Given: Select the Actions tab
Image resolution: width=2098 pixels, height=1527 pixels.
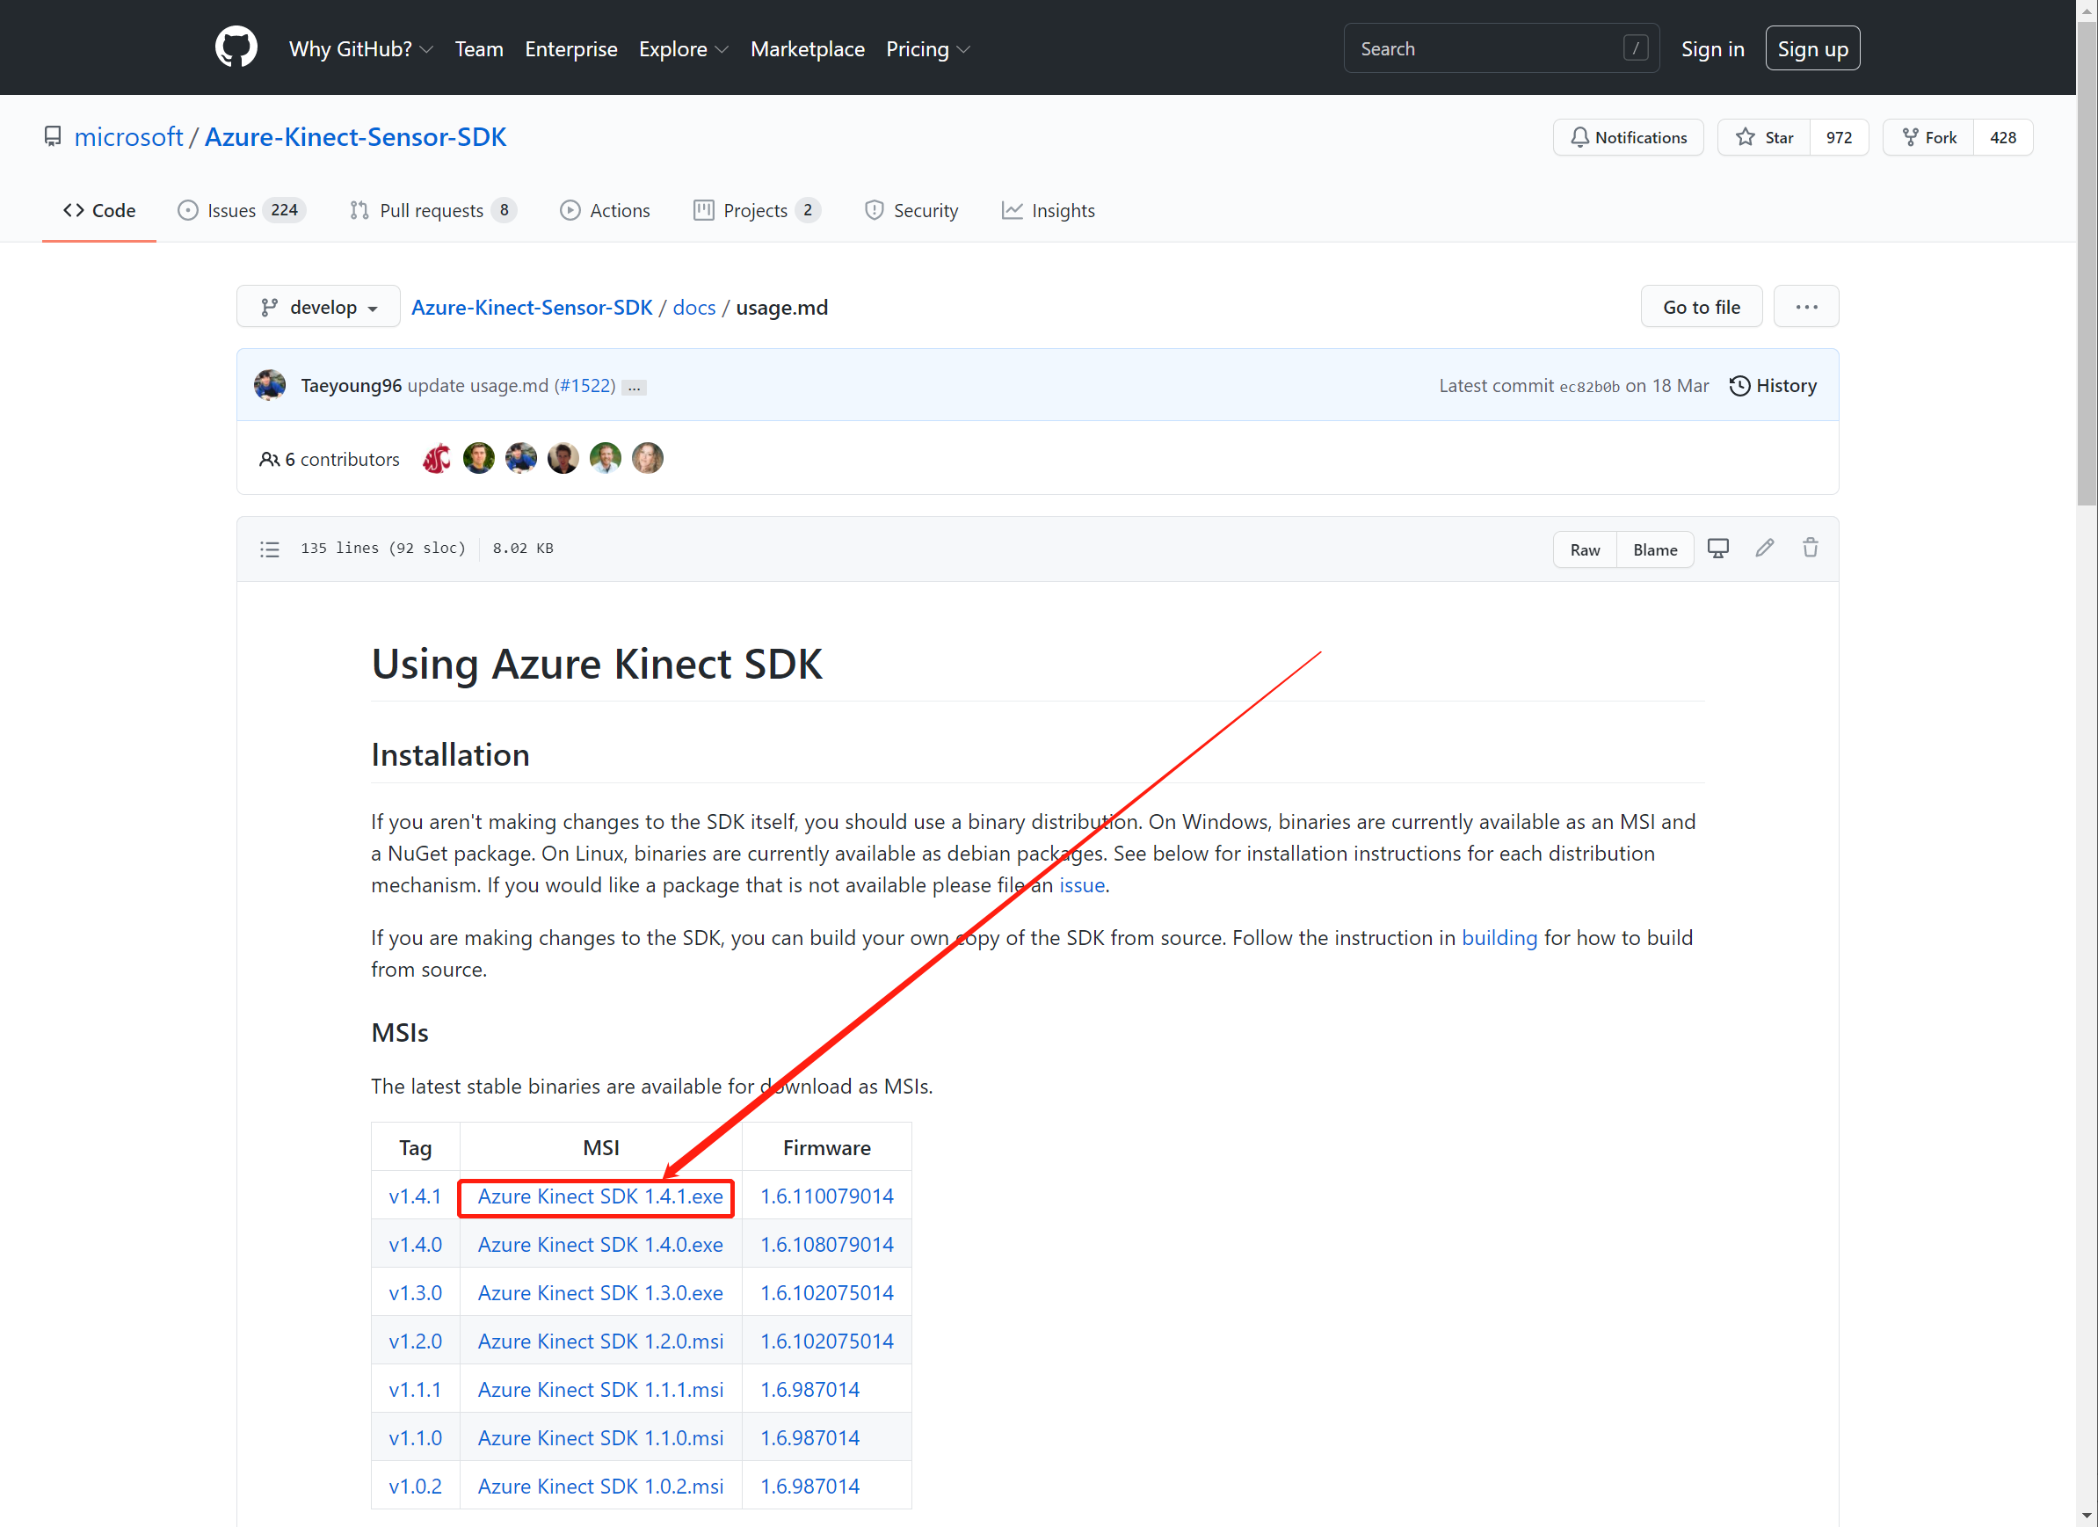Looking at the screenshot, I should pos(606,208).
